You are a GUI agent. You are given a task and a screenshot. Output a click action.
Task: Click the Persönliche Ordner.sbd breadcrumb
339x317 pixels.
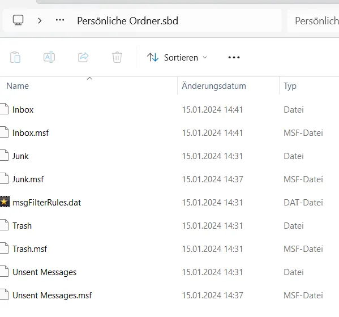[x=127, y=21]
